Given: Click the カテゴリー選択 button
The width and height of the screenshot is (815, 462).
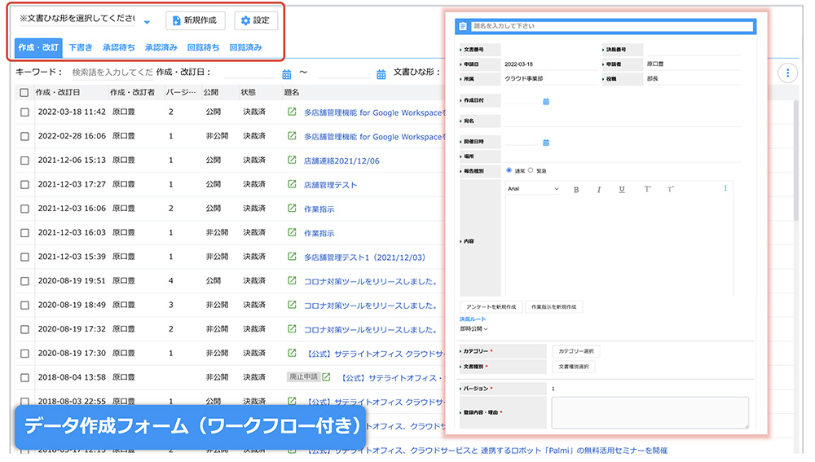Looking at the screenshot, I should [x=576, y=351].
